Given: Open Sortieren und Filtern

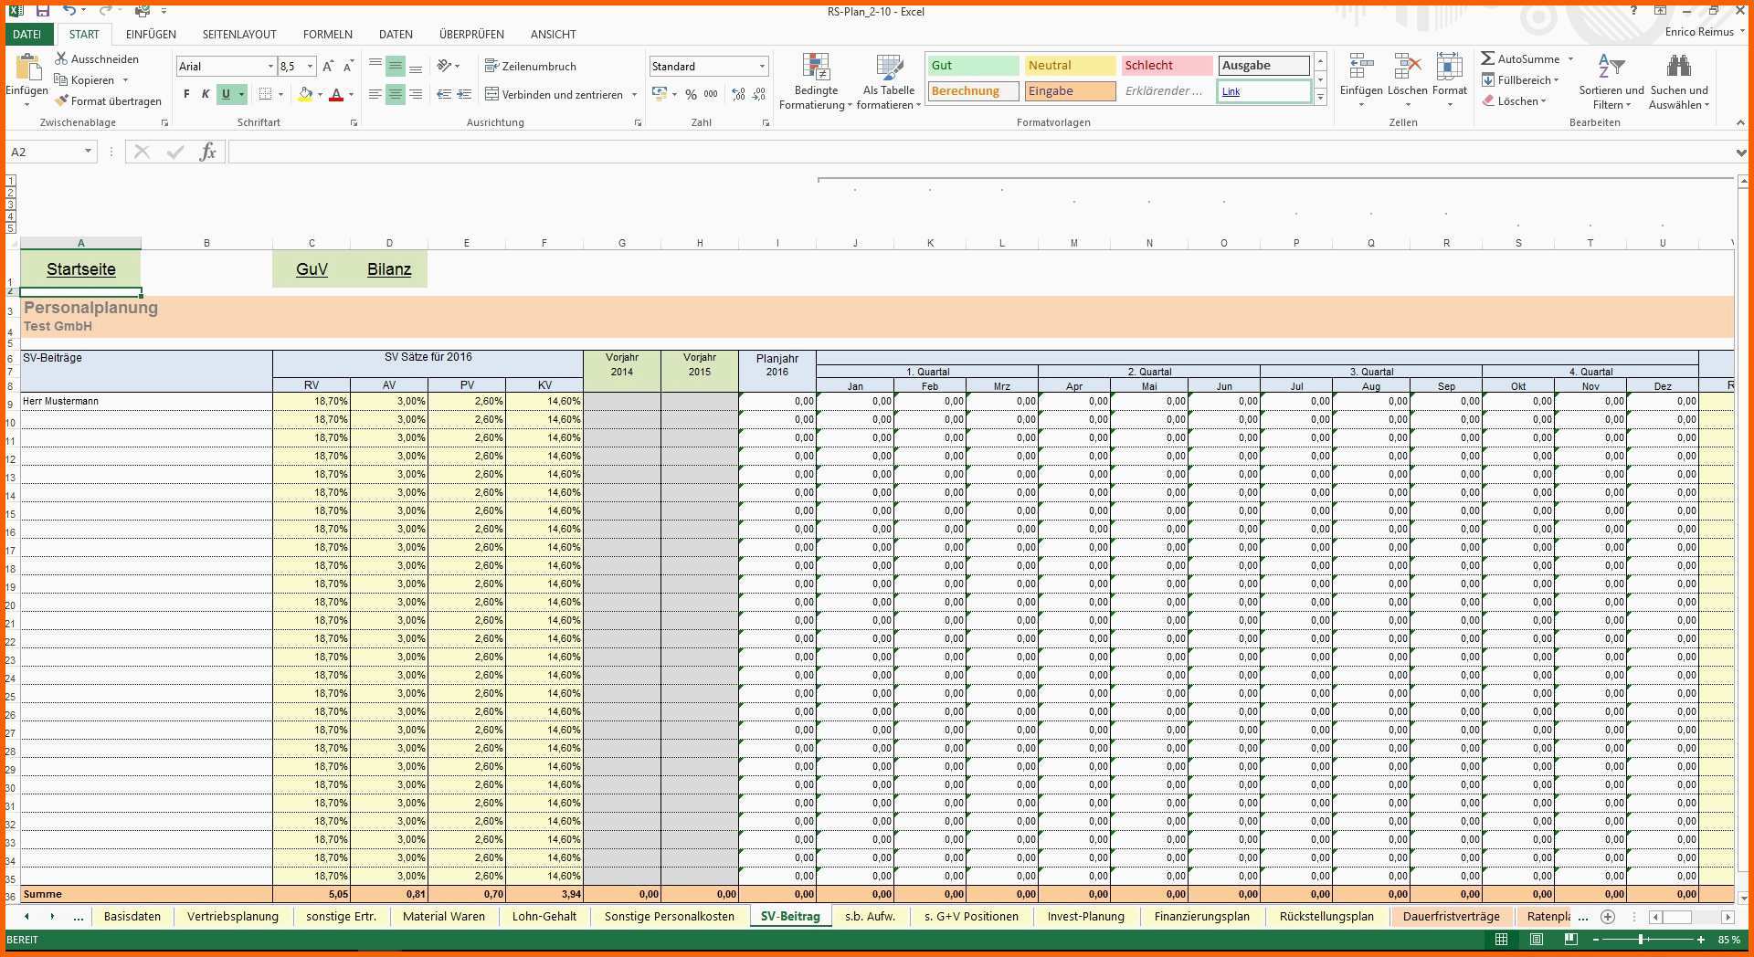Looking at the screenshot, I should point(1611,80).
